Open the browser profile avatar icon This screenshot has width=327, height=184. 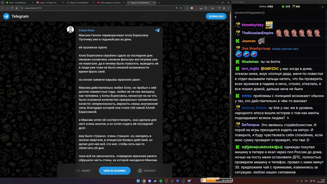224,8
